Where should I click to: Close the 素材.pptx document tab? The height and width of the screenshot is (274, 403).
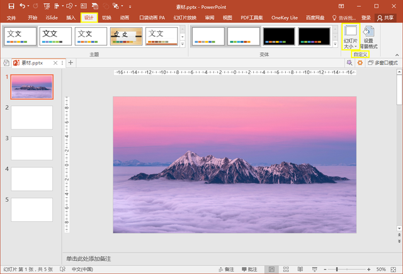55,63
